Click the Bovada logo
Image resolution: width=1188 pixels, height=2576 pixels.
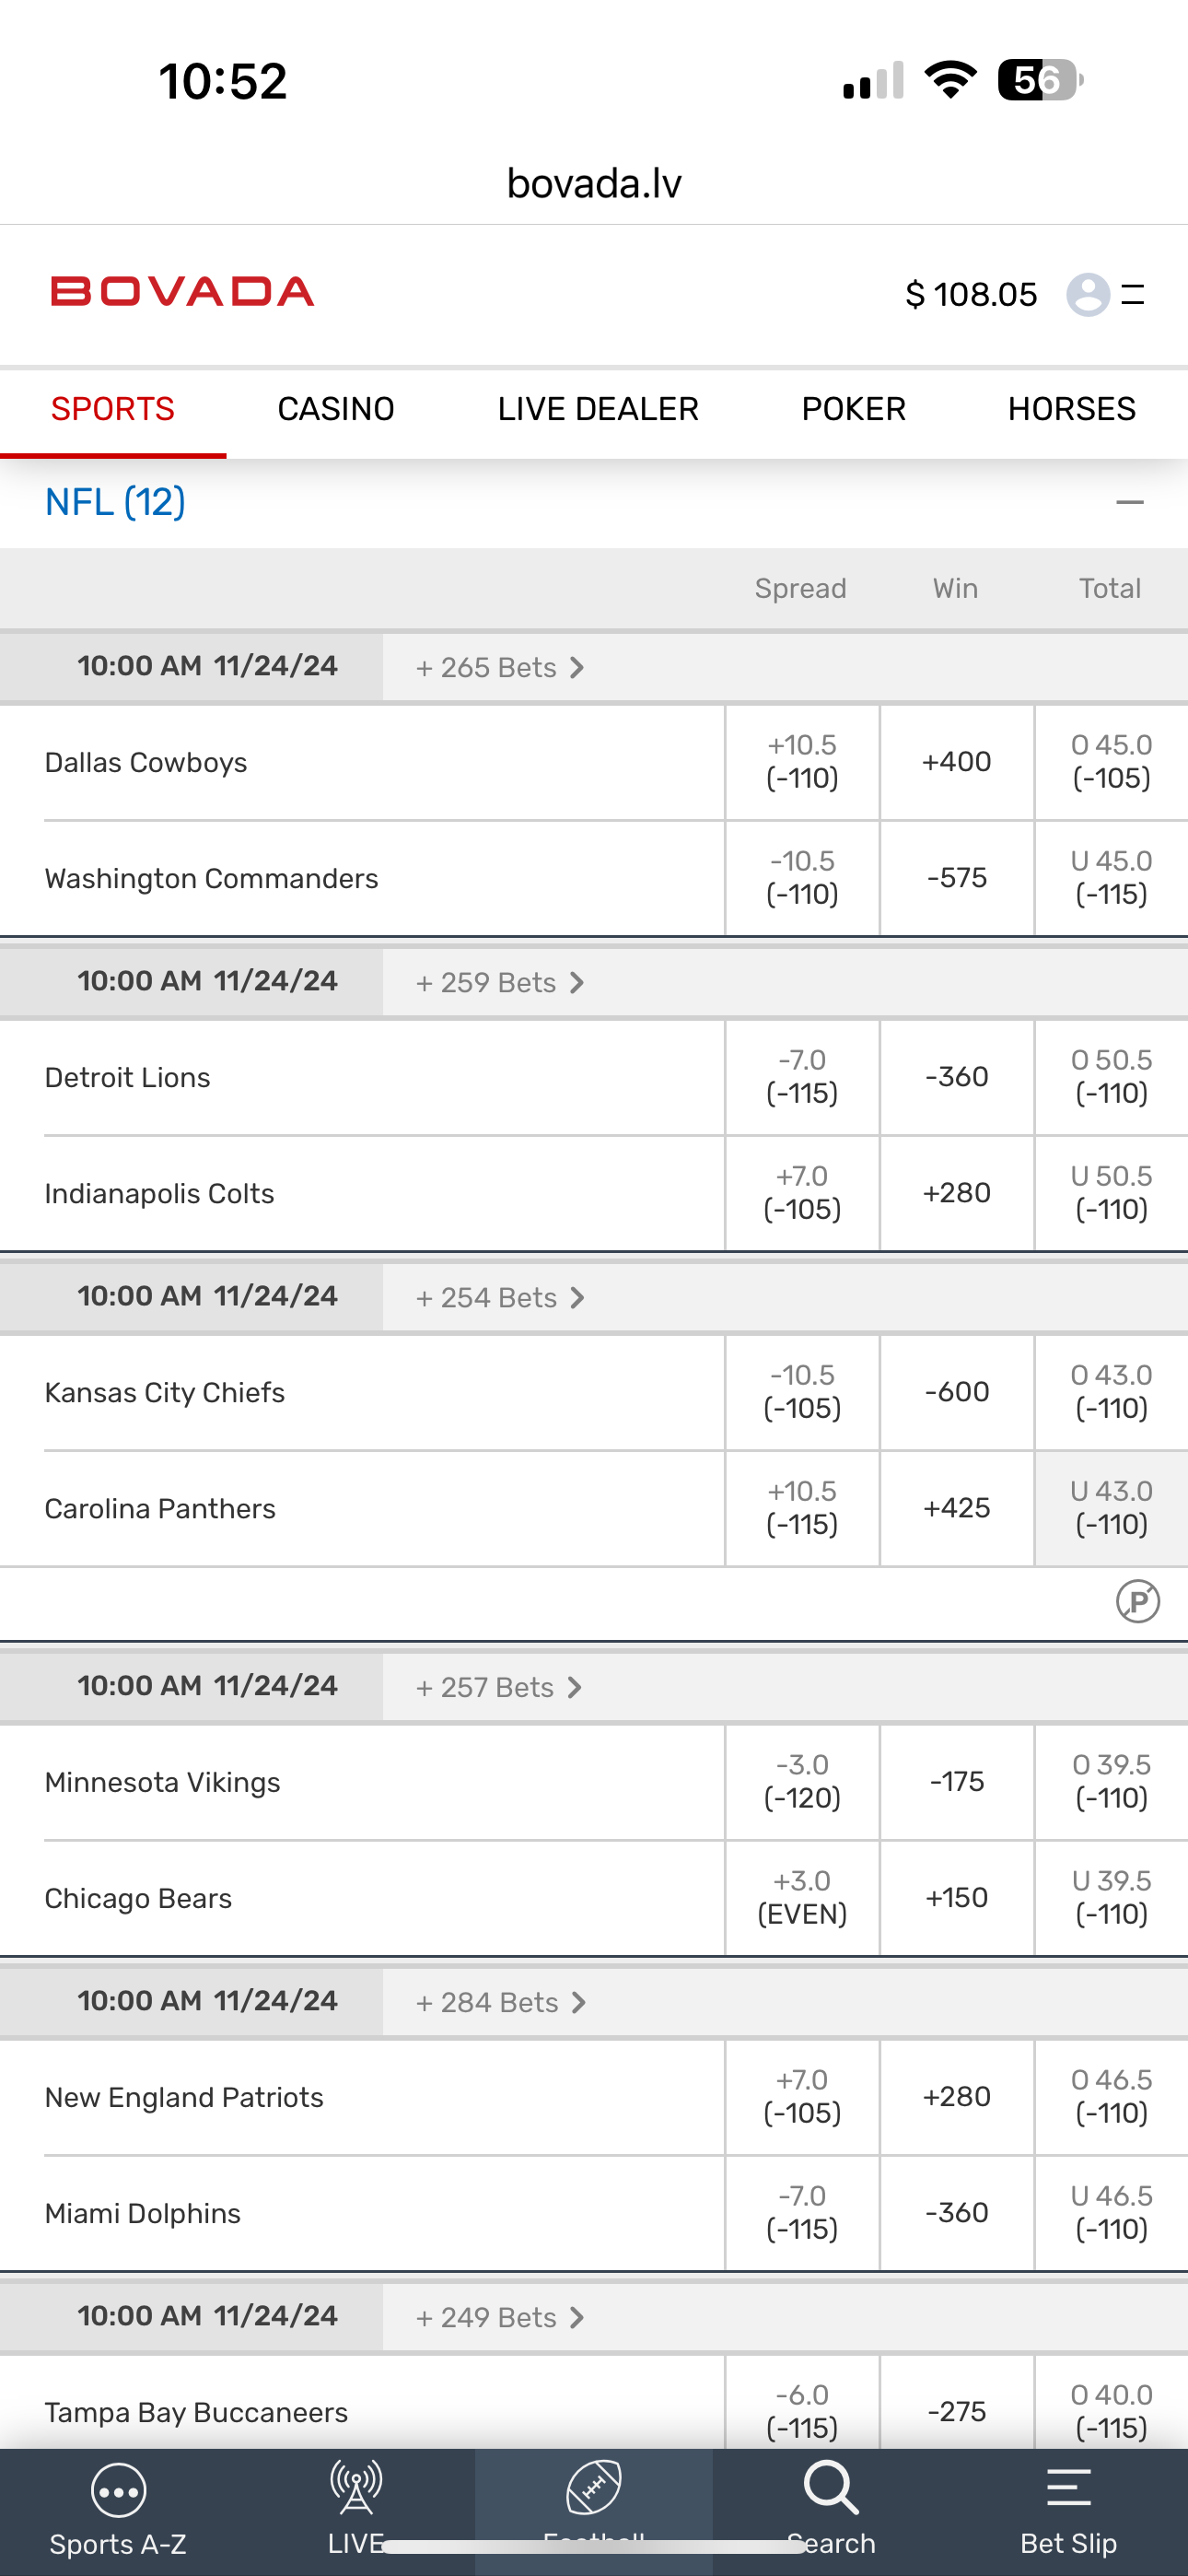pos(182,292)
